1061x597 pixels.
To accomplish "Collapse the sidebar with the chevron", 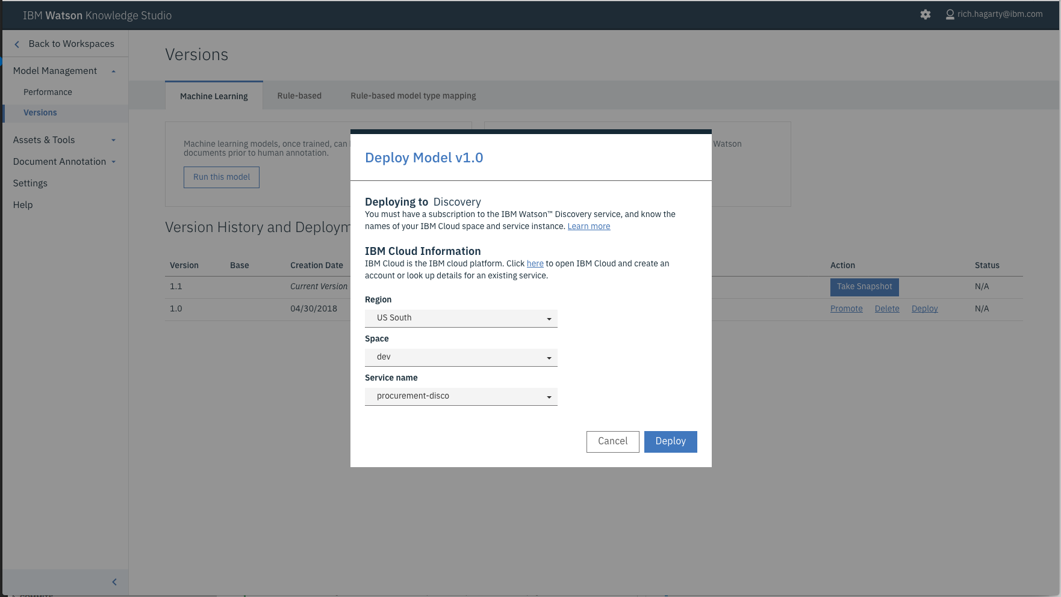I will pos(114,582).
